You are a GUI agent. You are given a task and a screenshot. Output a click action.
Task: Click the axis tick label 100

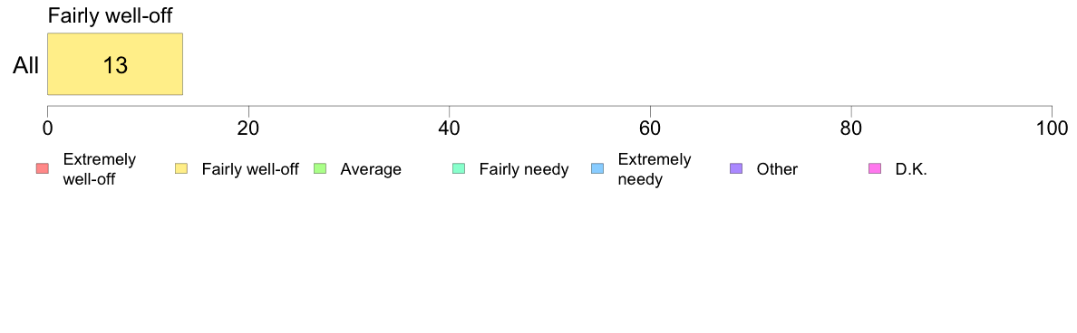tap(1052, 128)
